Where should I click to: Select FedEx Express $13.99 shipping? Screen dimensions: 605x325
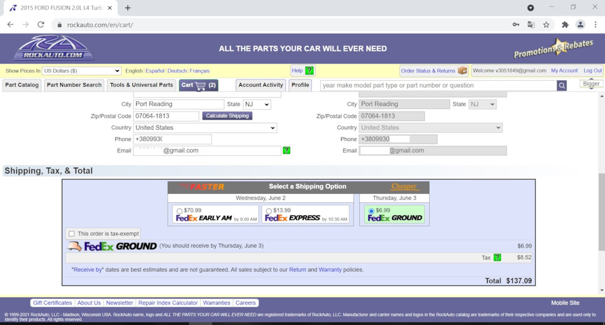(268, 211)
